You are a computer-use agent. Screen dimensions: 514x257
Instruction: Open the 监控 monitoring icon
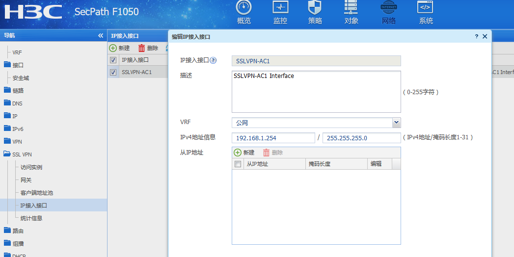point(280,7)
